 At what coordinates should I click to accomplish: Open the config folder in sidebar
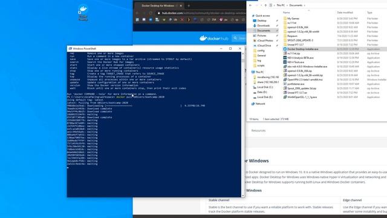pos(261,51)
